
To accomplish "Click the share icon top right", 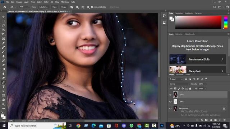I will coord(227,7).
